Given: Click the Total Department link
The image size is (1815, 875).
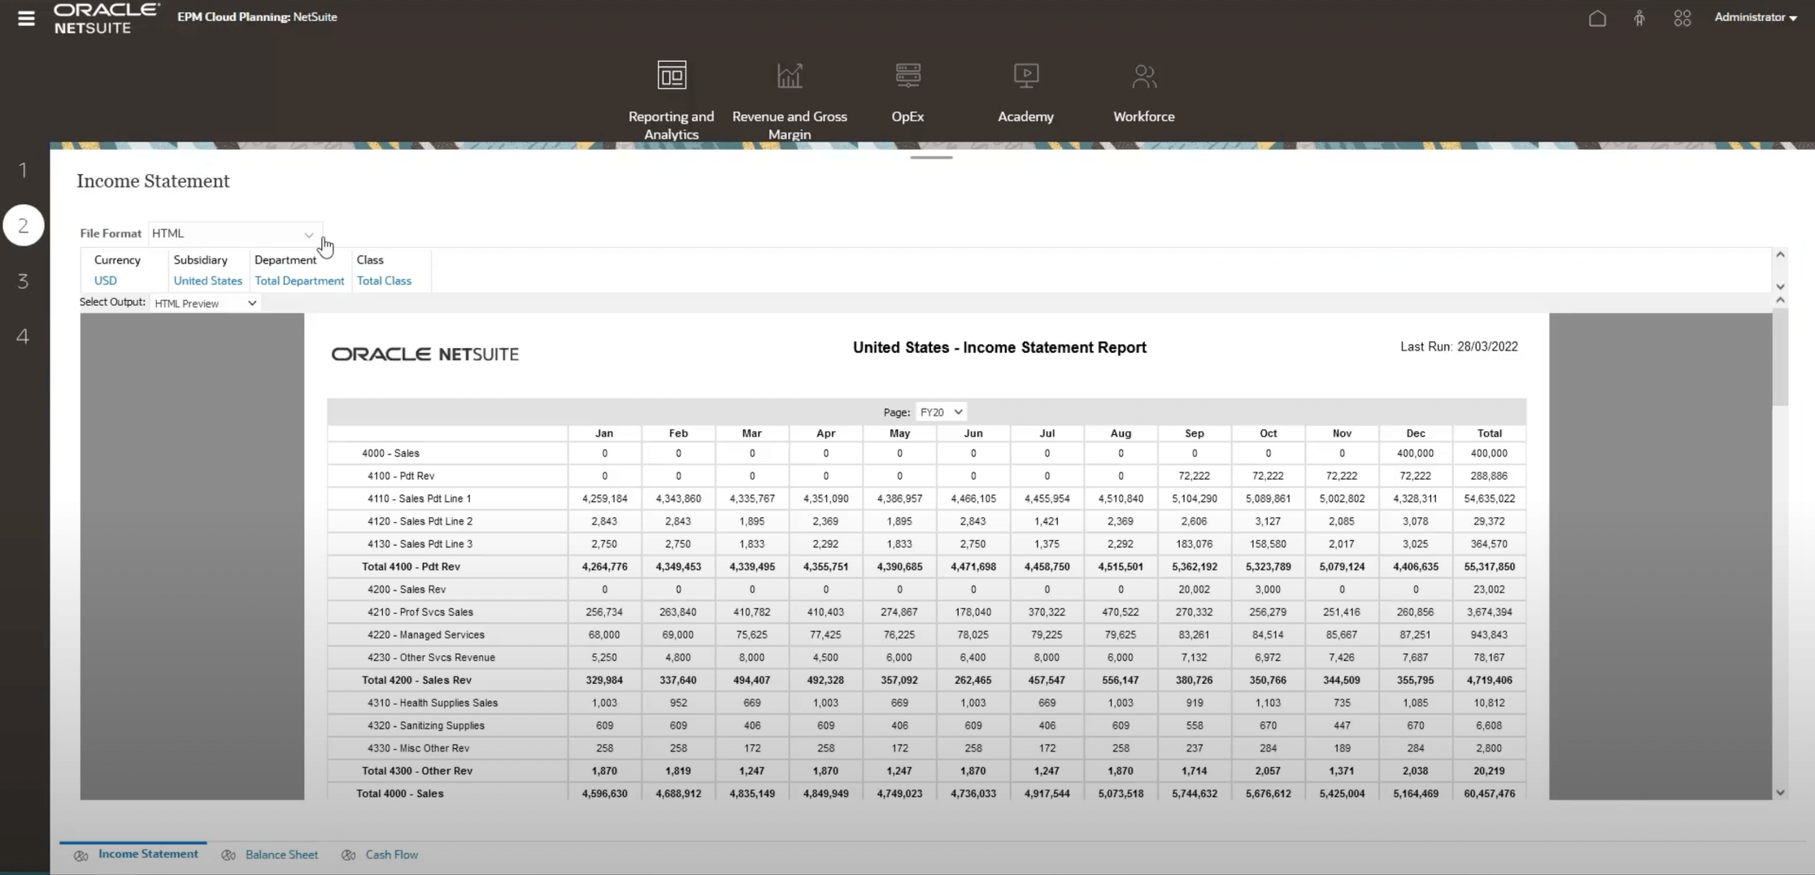Looking at the screenshot, I should coord(299,281).
